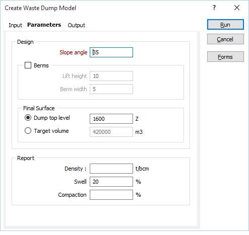The width and height of the screenshot is (249, 235).
Task: Click the Target volume m3 field
Action: pyautogui.click(x=111, y=132)
